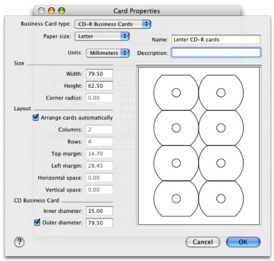Click the Inner diameter field
Image resolution: width=274 pixels, height=261 pixels.
99,211
